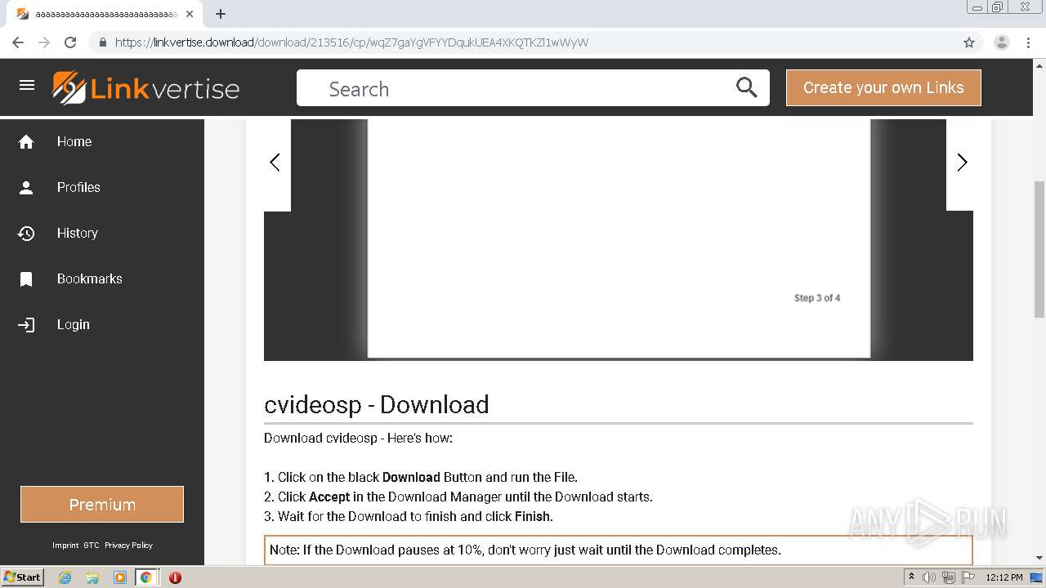Viewport: 1046px width, 588px height.
Task: Open a new browser tab
Action: (x=221, y=14)
